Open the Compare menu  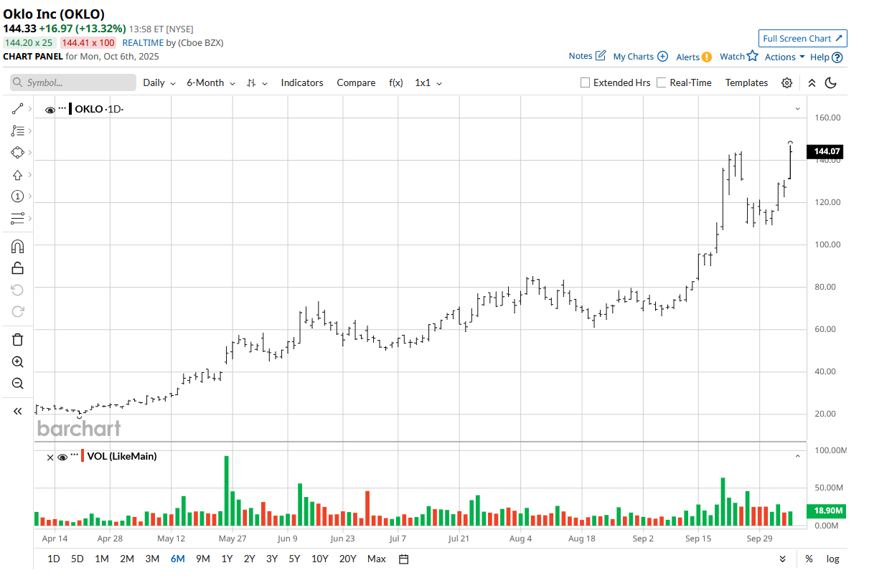click(356, 83)
